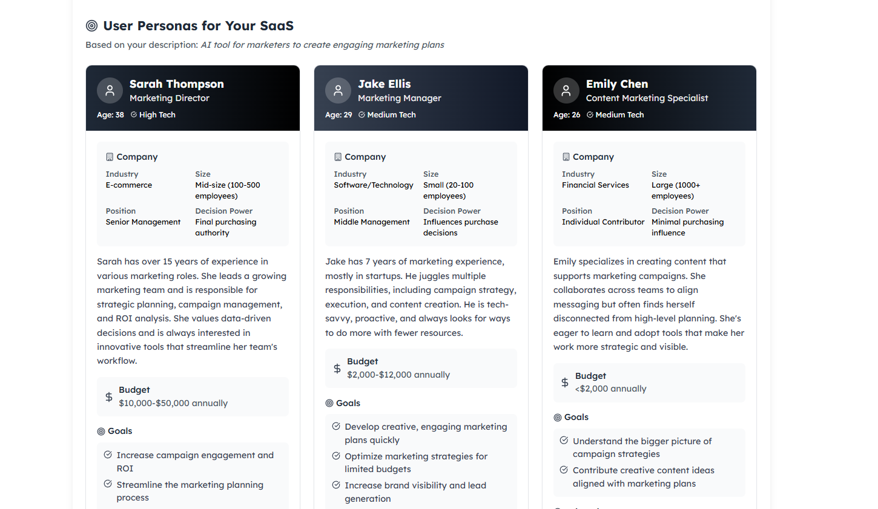This screenshot has width=878, height=509.
Task: Click the Emily Chen name heading
Action: pos(616,84)
